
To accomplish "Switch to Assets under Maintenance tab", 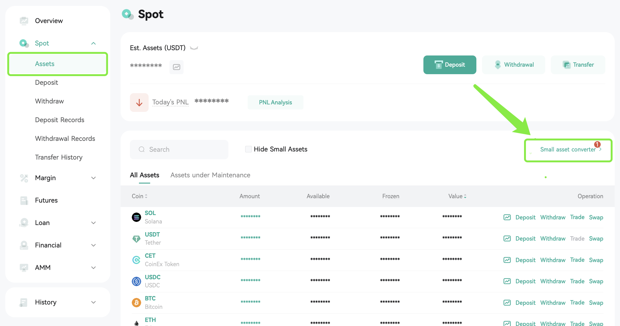I will pos(210,175).
